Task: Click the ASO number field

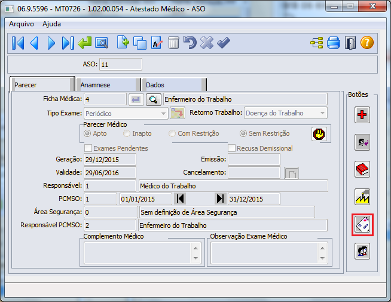Action: (x=121, y=65)
